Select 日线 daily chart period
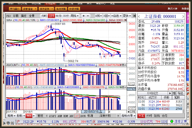This screenshot has height=128, width=192. tap(51, 16)
